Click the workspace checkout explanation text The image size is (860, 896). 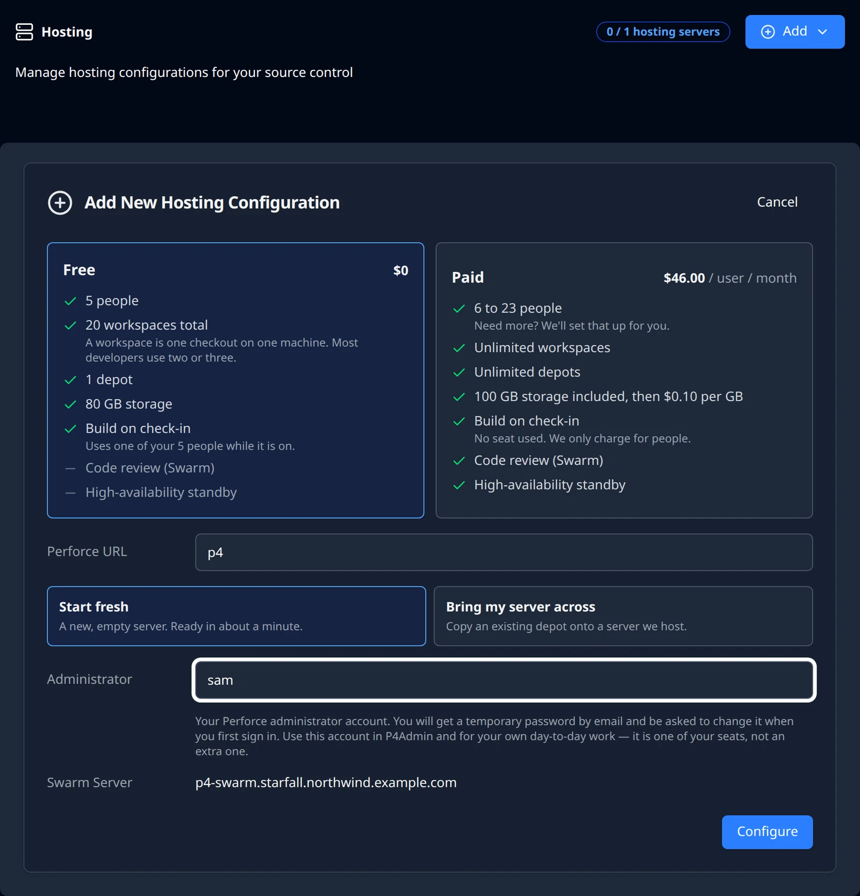[221, 350]
